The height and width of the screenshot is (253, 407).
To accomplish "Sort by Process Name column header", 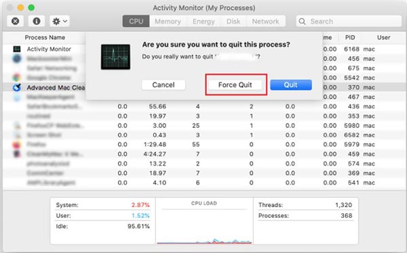I will pos(45,38).
